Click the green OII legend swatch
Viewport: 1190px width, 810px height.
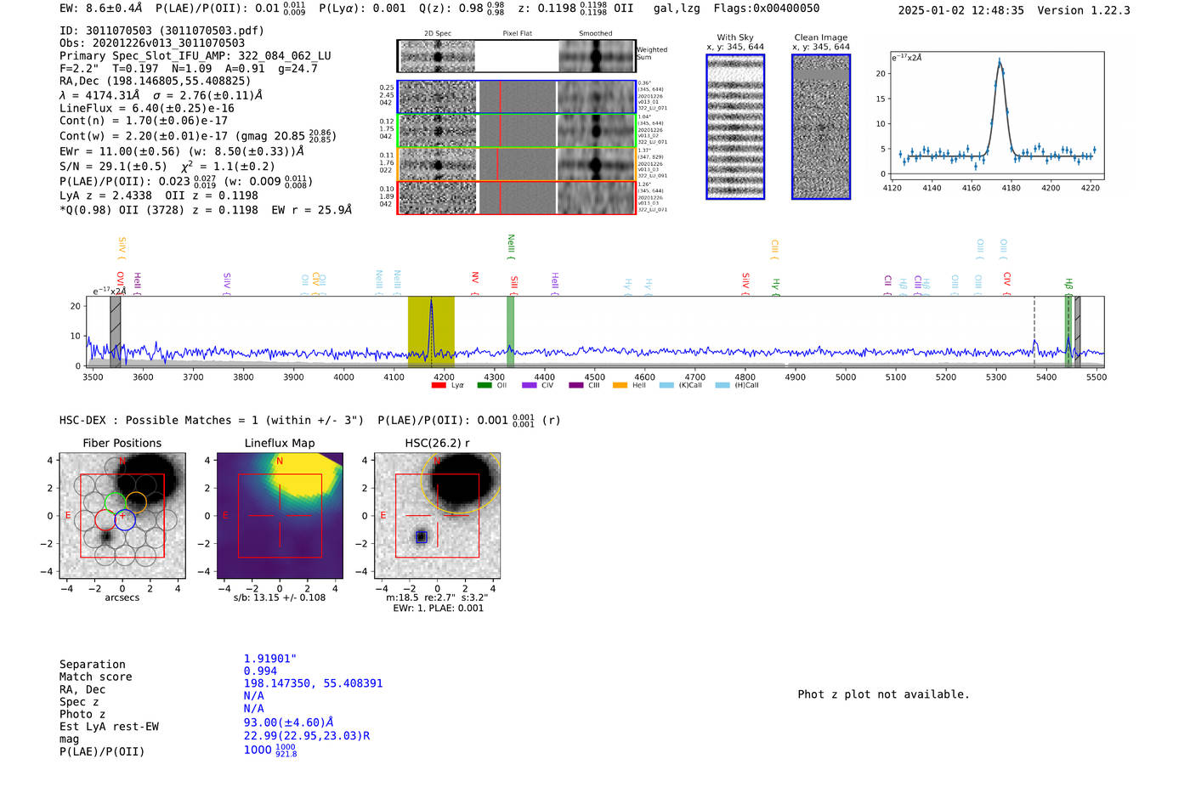point(484,386)
